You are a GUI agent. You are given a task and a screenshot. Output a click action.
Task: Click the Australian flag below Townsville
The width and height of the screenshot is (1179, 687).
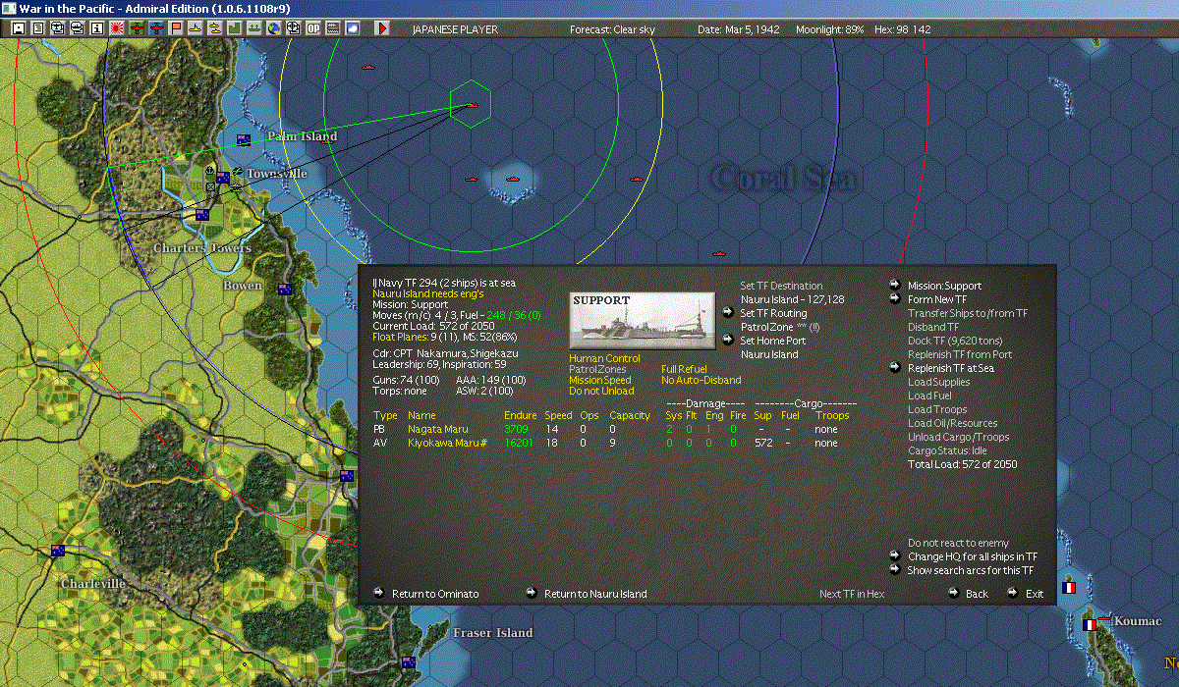pyautogui.click(x=202, y=215)
